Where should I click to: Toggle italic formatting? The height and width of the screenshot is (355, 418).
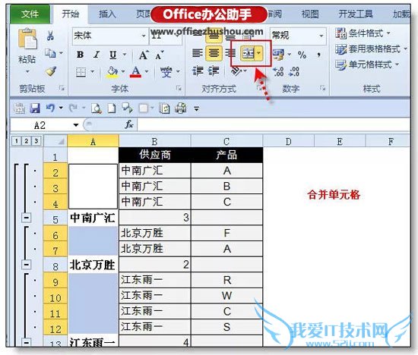97,55
